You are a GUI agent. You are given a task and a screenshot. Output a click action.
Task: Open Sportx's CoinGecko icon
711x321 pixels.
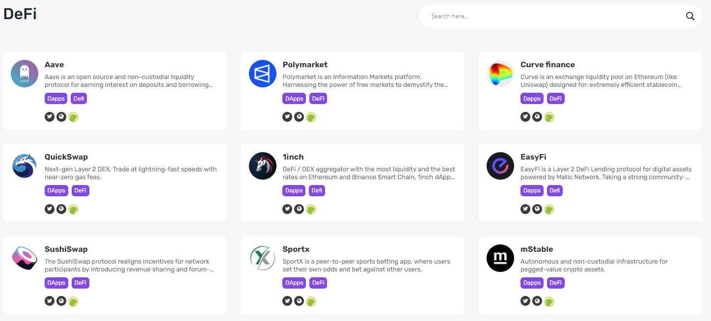[x=311, y=301]
